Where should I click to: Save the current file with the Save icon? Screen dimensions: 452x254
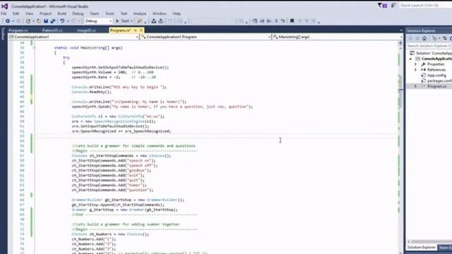(45, 21)
